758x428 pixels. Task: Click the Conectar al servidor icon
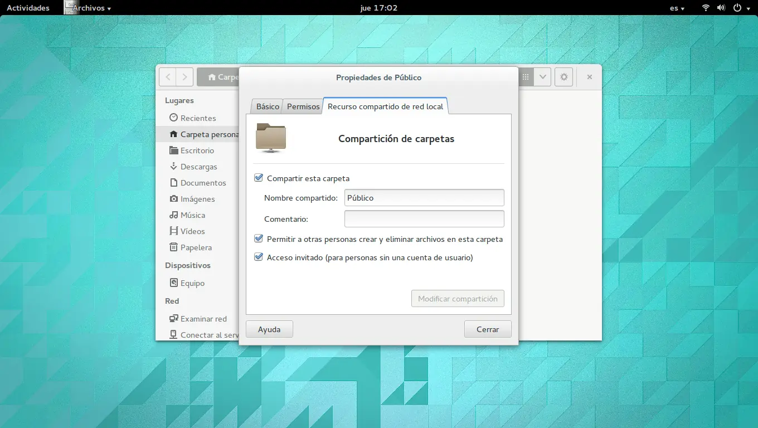coord(173,335)
